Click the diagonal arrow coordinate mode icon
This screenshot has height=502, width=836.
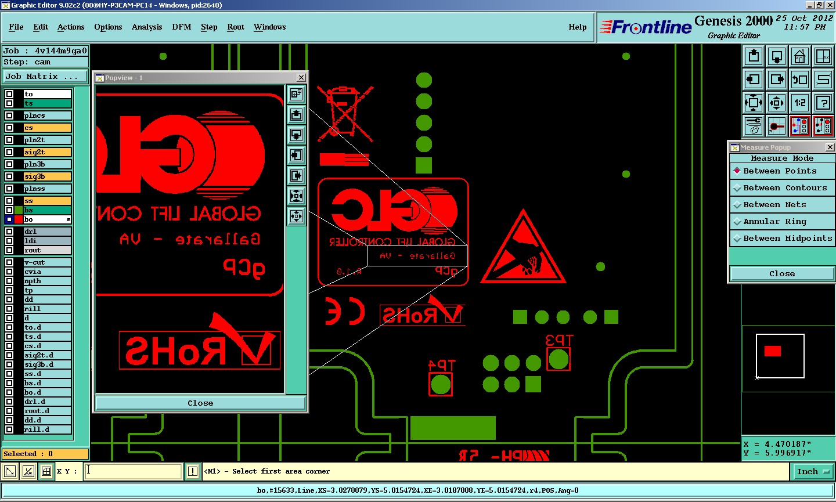pyautogui.click(x=10, y=471)
